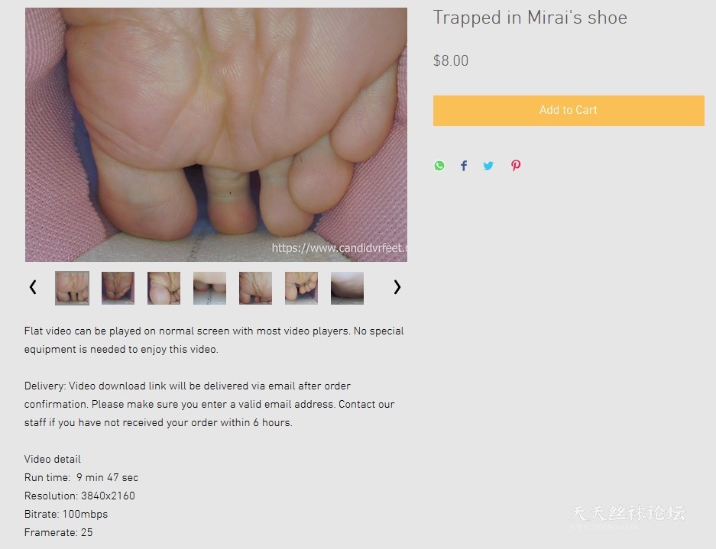Open the main product image
The width and height of the screenshot is (716, 549).
pyautogui.click(x=216, y=134)
